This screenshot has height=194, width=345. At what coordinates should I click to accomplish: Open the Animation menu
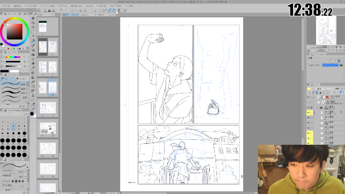tap(47, 6)
